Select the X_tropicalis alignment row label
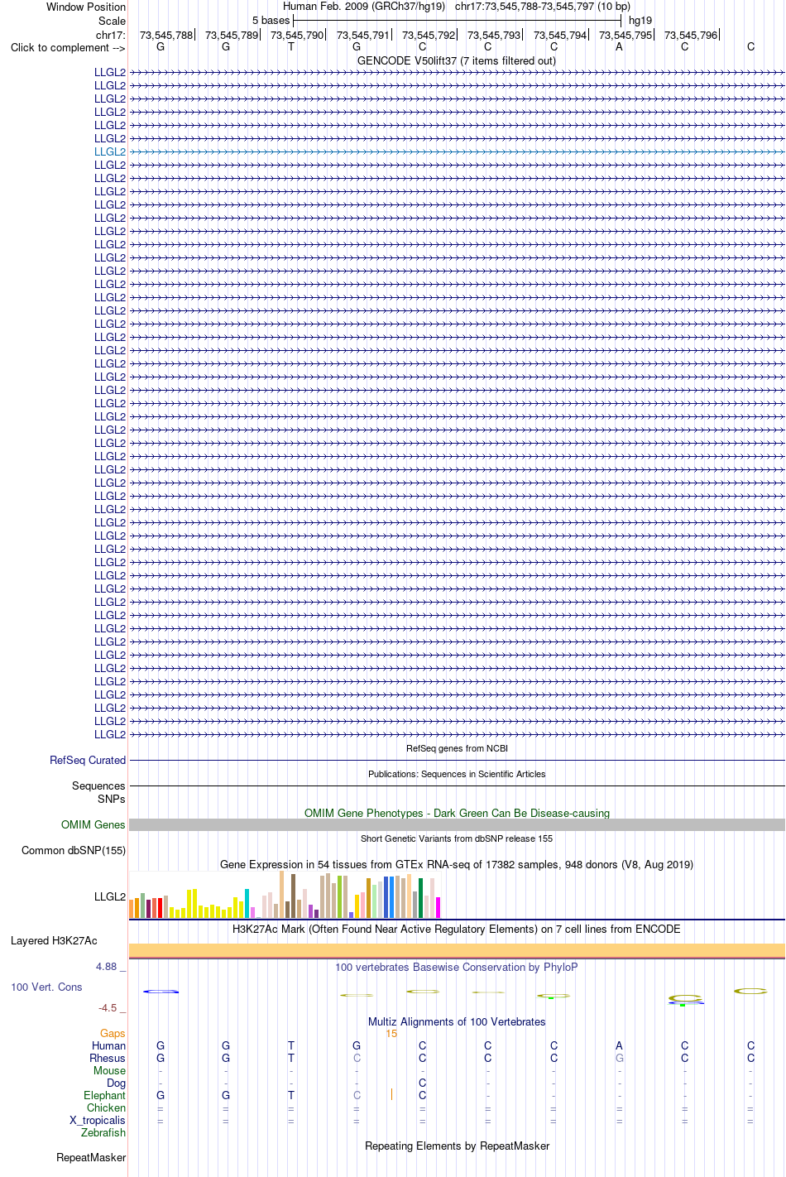Screen dimensions: 786x1177 [x=98, y=1120]
